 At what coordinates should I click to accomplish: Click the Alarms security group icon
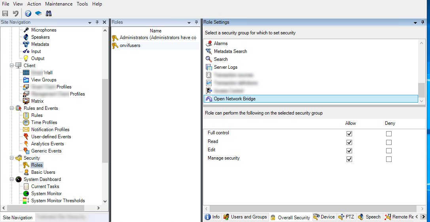[209, 43]
